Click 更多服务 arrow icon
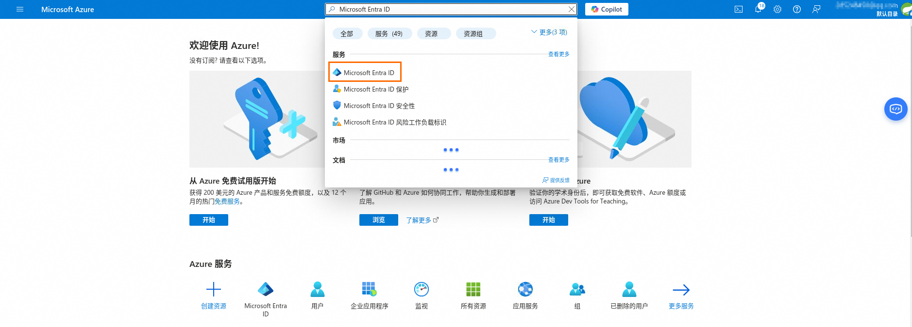The height and width of the screenshot is (327, 912). (x=681, y=290)
